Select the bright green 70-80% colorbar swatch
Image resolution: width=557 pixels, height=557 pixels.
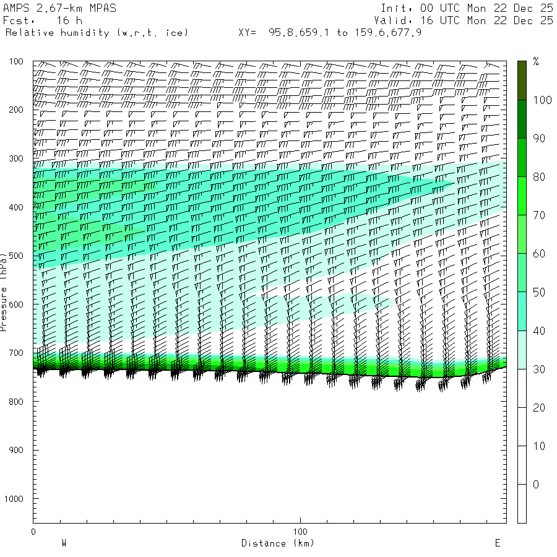click(x=522, y=196)
